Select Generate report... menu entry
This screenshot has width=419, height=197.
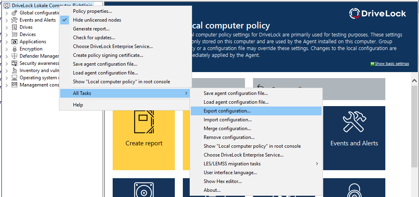click(125, 29)
